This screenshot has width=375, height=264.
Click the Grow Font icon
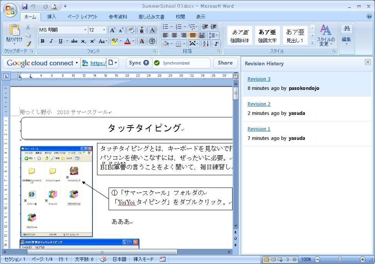click(112, 30)
